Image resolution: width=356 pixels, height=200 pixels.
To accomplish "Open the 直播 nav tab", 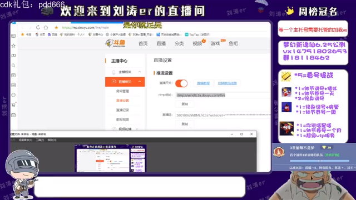I will click(x=161, y=43).
